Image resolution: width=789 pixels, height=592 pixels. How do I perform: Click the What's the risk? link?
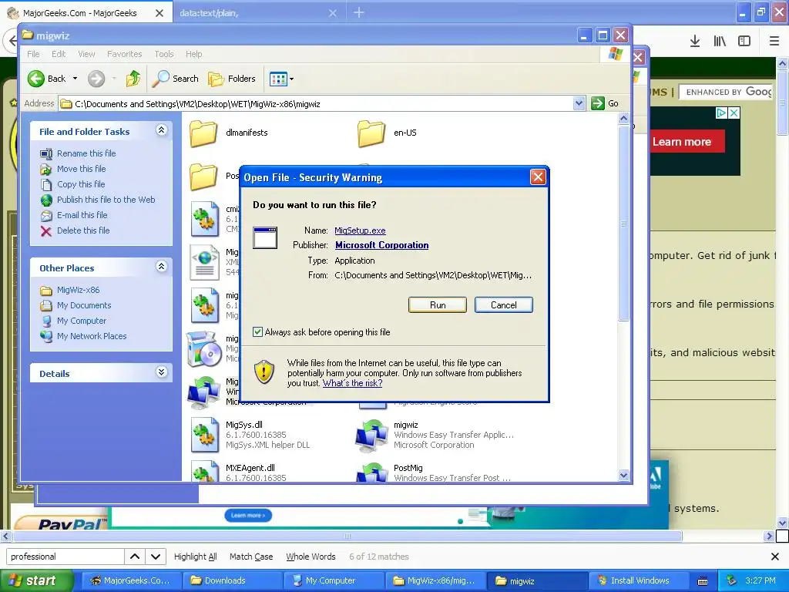point(352,383)
